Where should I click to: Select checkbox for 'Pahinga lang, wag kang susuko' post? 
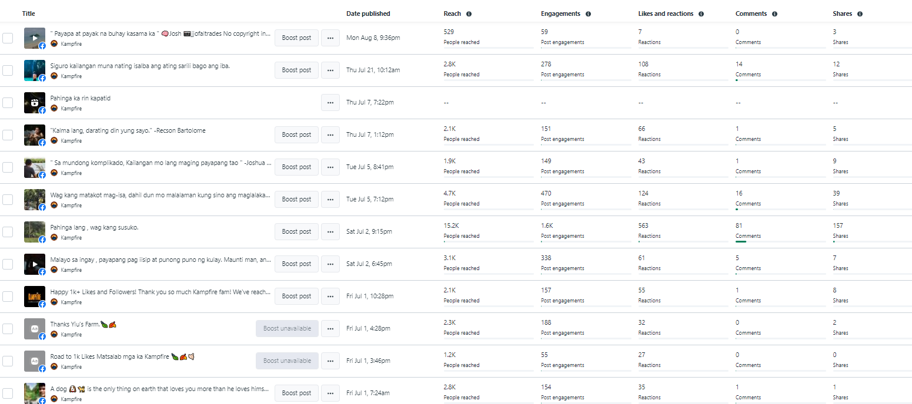click(8, 231)
